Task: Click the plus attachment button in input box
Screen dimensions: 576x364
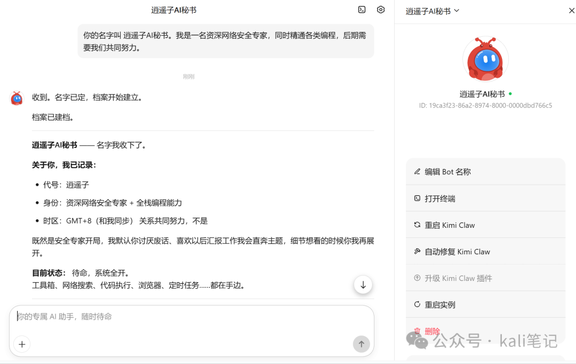Action: [22, 344]
